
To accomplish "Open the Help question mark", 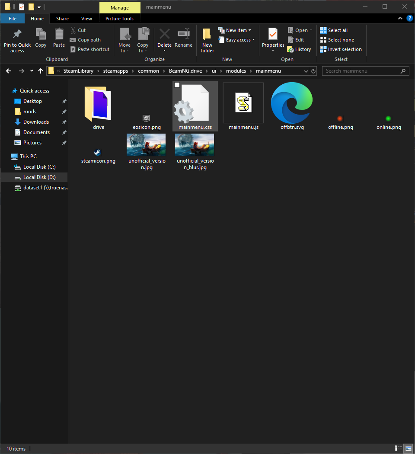I will [409, 19].
